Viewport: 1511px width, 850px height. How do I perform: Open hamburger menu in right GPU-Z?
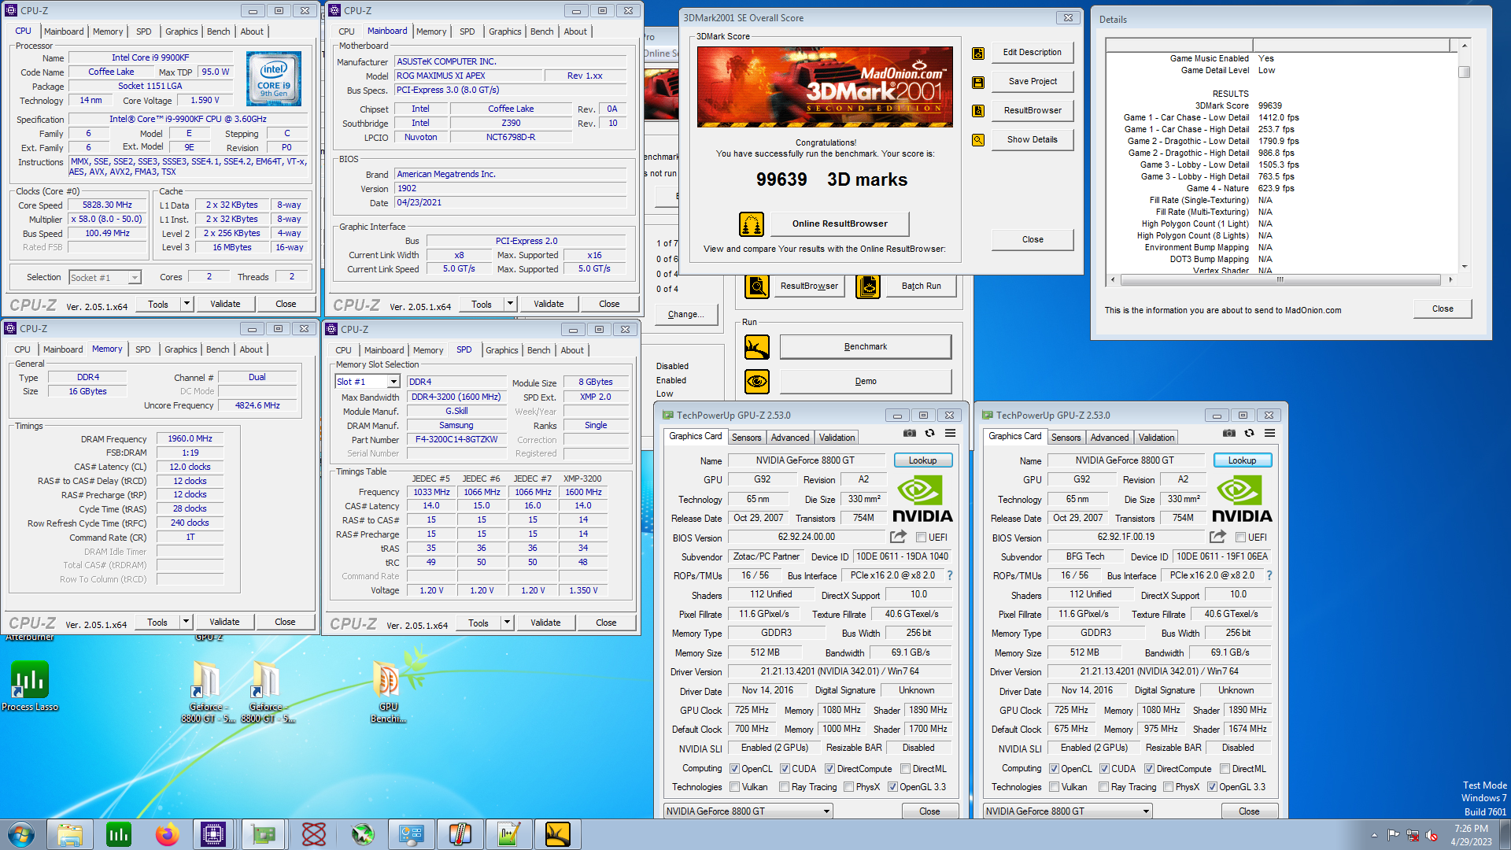click(x=1269, y=434)
